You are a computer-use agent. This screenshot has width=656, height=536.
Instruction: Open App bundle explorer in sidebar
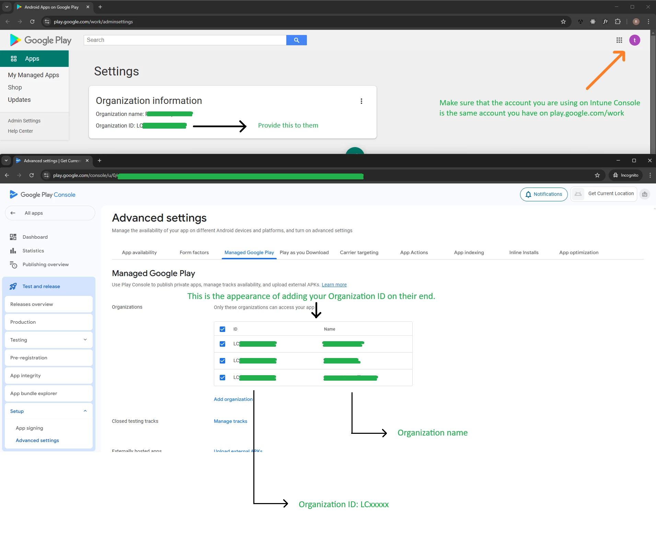pos(49,393)
